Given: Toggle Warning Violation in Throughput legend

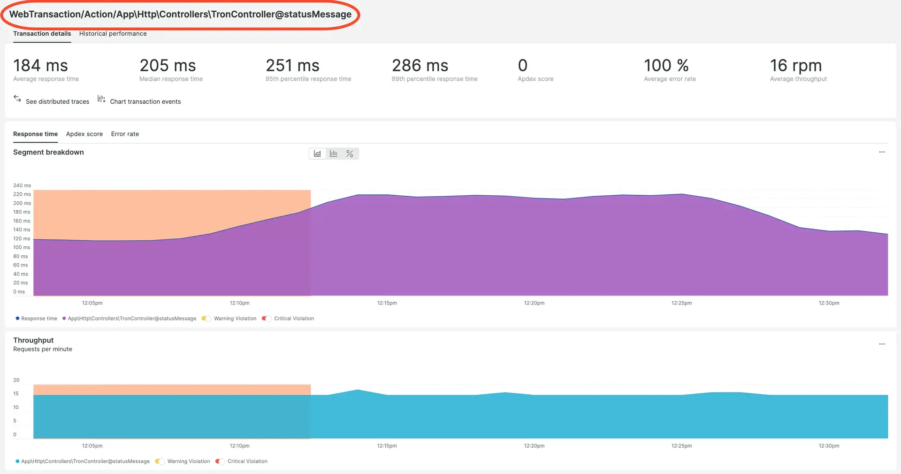Looking at the screenshot, I should click(x=160, y=461).
